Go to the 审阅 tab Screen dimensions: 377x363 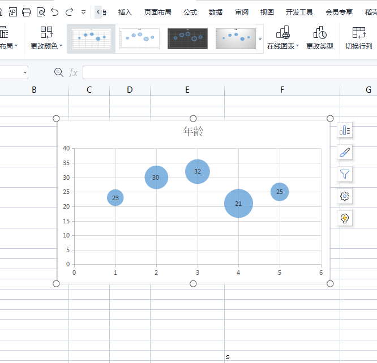[242, 12]
